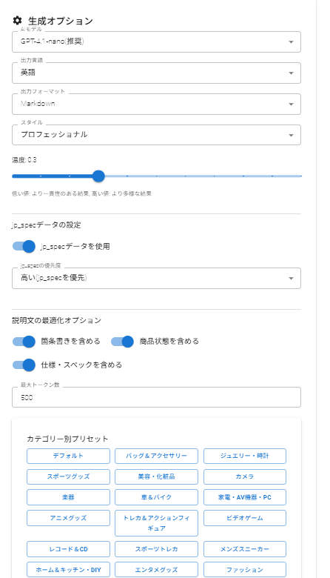
Task: Click the 温度 slider handle
Action: (98, 176)
